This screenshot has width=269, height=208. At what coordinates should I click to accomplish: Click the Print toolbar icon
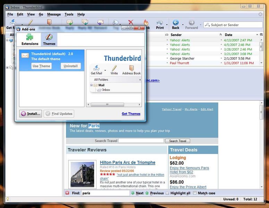pyautogui.click(x=160, y=23)
